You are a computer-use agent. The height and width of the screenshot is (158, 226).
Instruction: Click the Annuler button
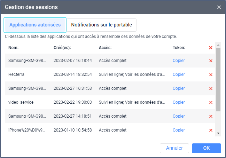(174, 148)
